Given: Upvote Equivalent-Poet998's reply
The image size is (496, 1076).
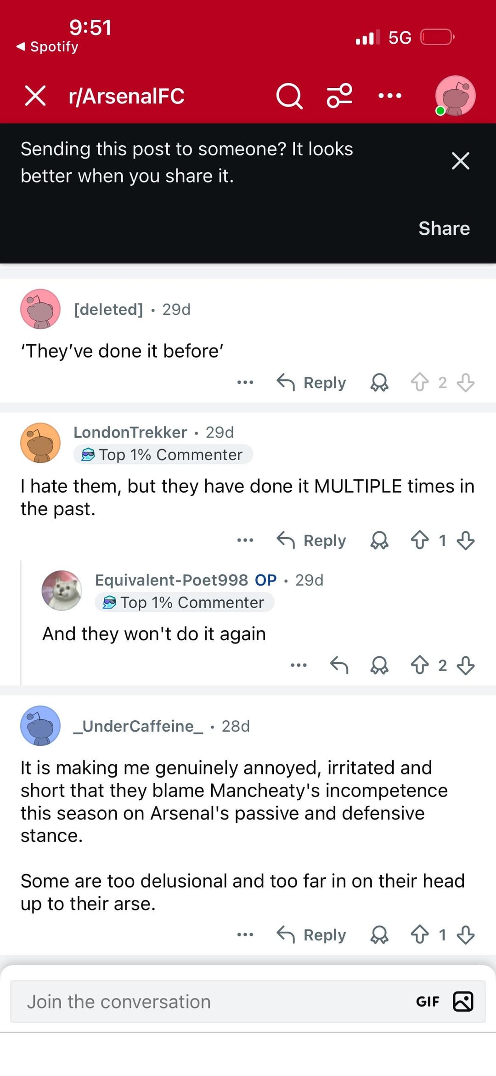Looking at the screenshot, I should point(419,665).
